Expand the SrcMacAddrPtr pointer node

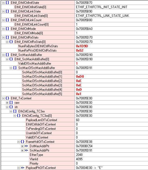22,150
